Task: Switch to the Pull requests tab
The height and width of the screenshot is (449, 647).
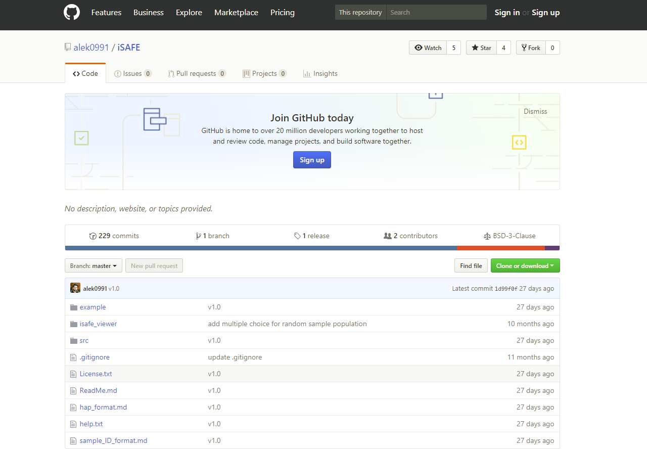Action: click(197, 73)
